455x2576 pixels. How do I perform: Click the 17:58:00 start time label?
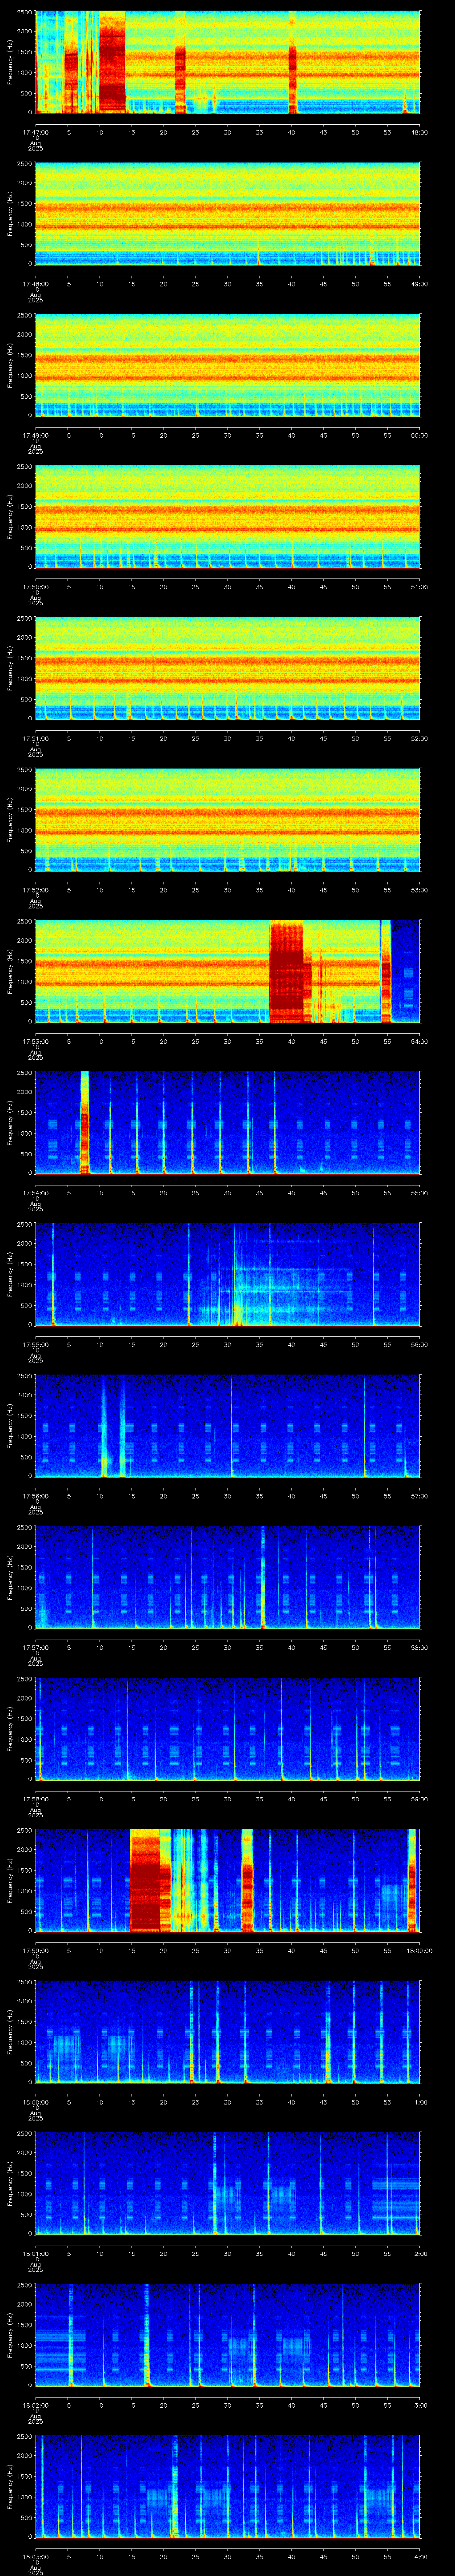click(35, 1798)
